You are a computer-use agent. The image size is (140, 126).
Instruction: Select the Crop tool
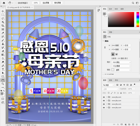[x=3, y=26]
